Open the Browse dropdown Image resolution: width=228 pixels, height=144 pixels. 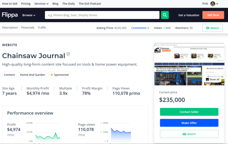click(x=29, y=15)
